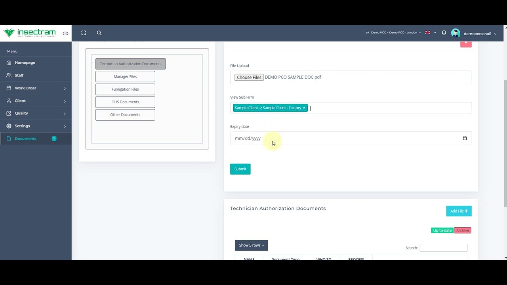
Task: Click the Quality edit icon
Action: (9, 113)
